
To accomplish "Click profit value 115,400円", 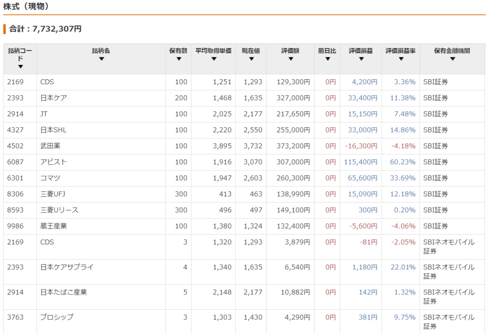I will pyautogui.click(x=361, y=162).
